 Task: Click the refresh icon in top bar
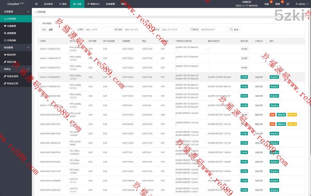[x=288, y=4]
